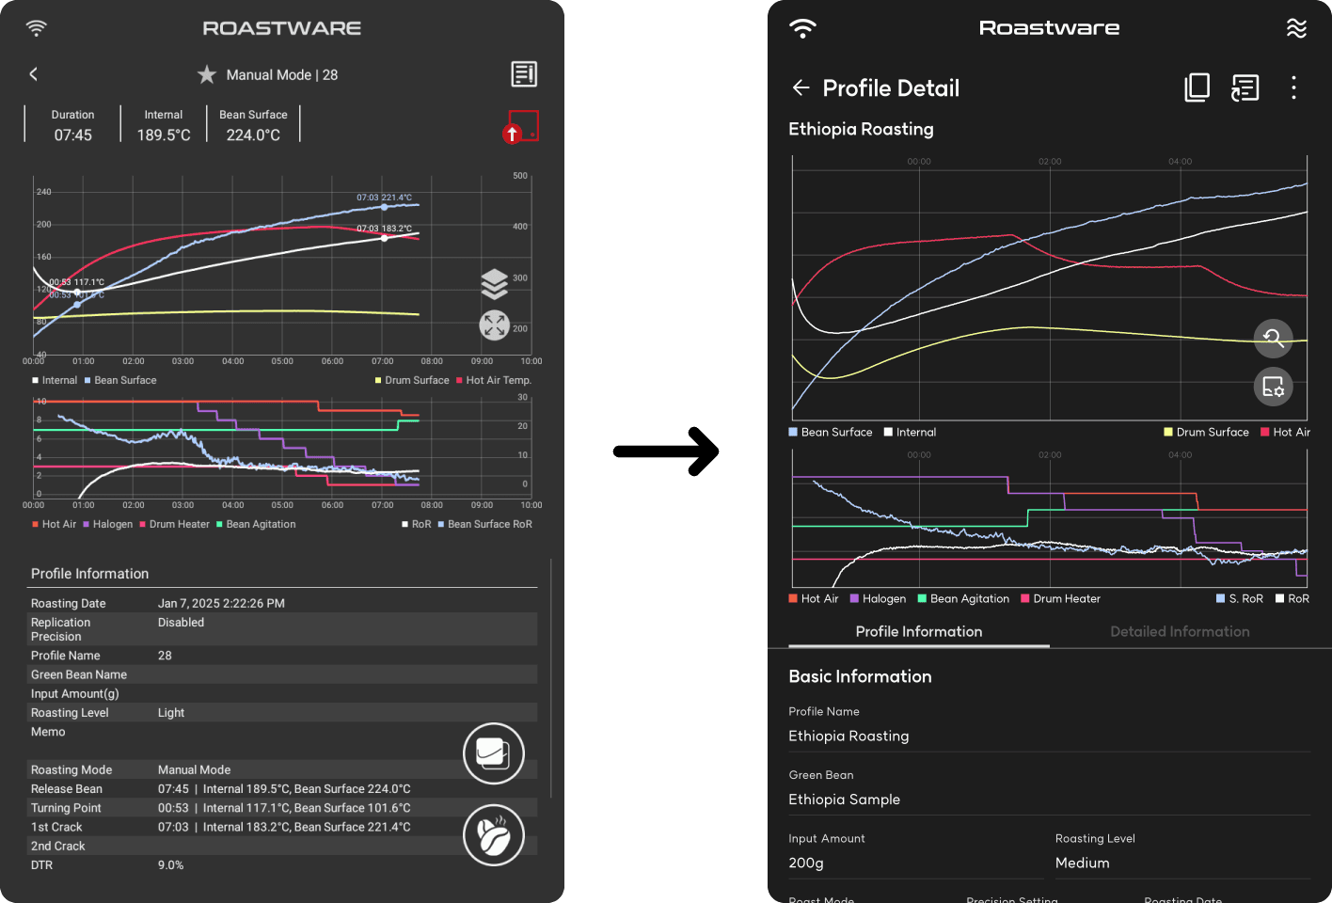Click the 07:03 221.4°C marker on the chart

(384, 206)
